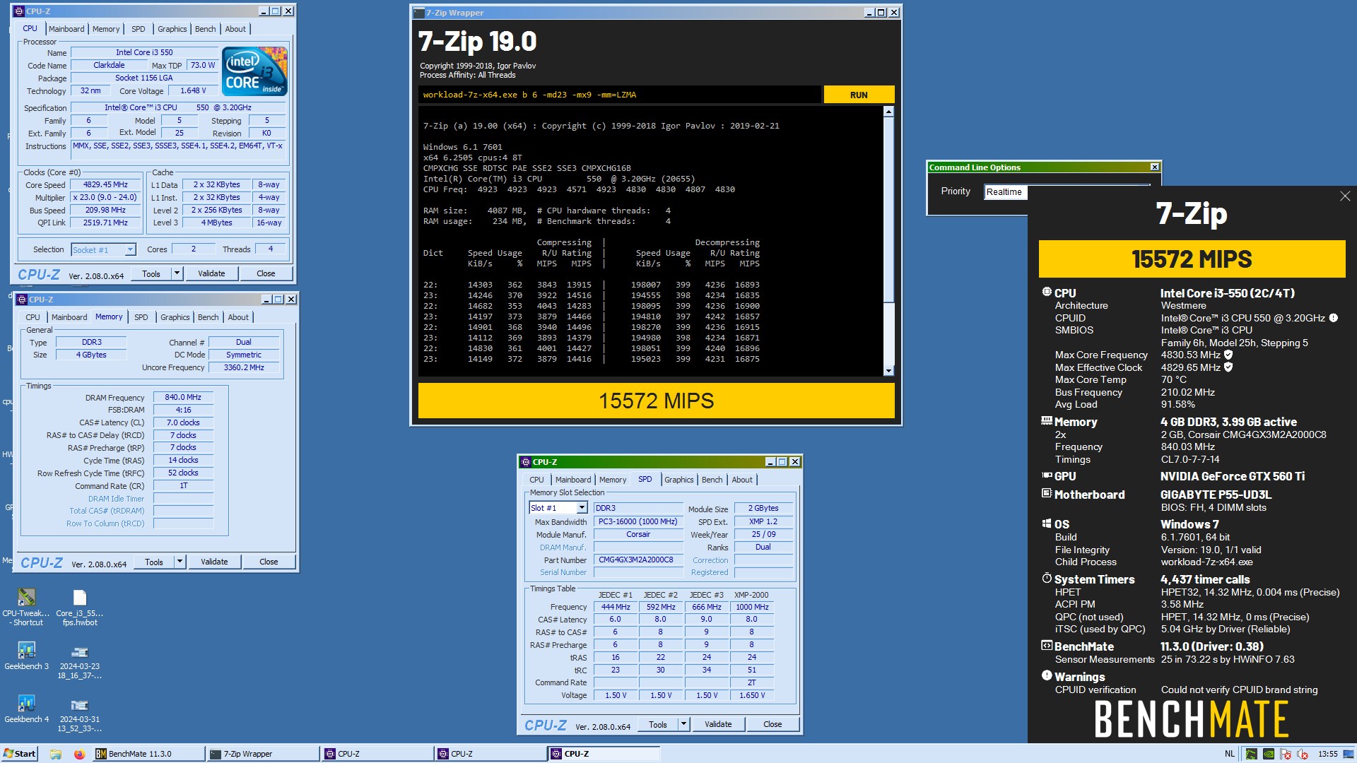Click the NL language indicator
This screenshot has width=1357, height=763.
point(1230,754)
